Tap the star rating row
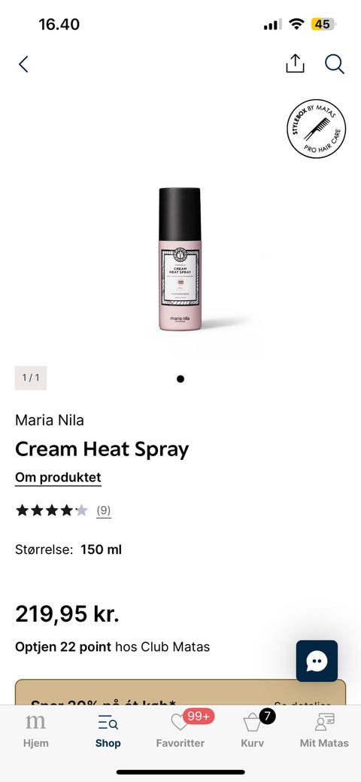361x782 pixels. [52, 510]
